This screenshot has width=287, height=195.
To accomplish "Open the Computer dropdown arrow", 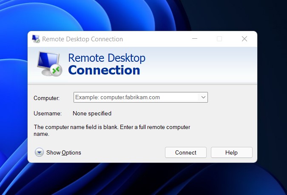I will pos(203,97).
